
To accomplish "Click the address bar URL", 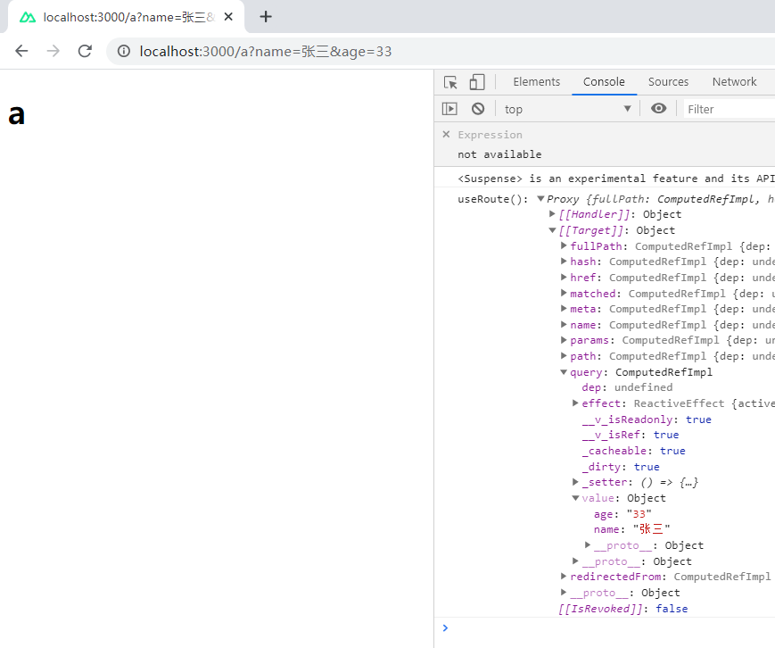I will (266, 52).
